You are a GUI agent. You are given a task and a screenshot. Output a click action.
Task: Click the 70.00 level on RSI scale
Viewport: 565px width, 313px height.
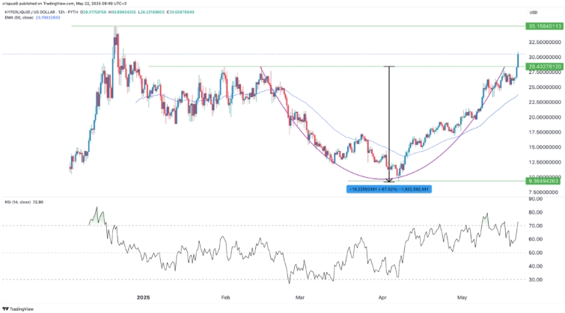534,225
